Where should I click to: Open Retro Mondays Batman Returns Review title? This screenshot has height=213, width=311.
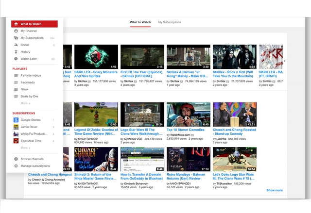pos(186,177)
